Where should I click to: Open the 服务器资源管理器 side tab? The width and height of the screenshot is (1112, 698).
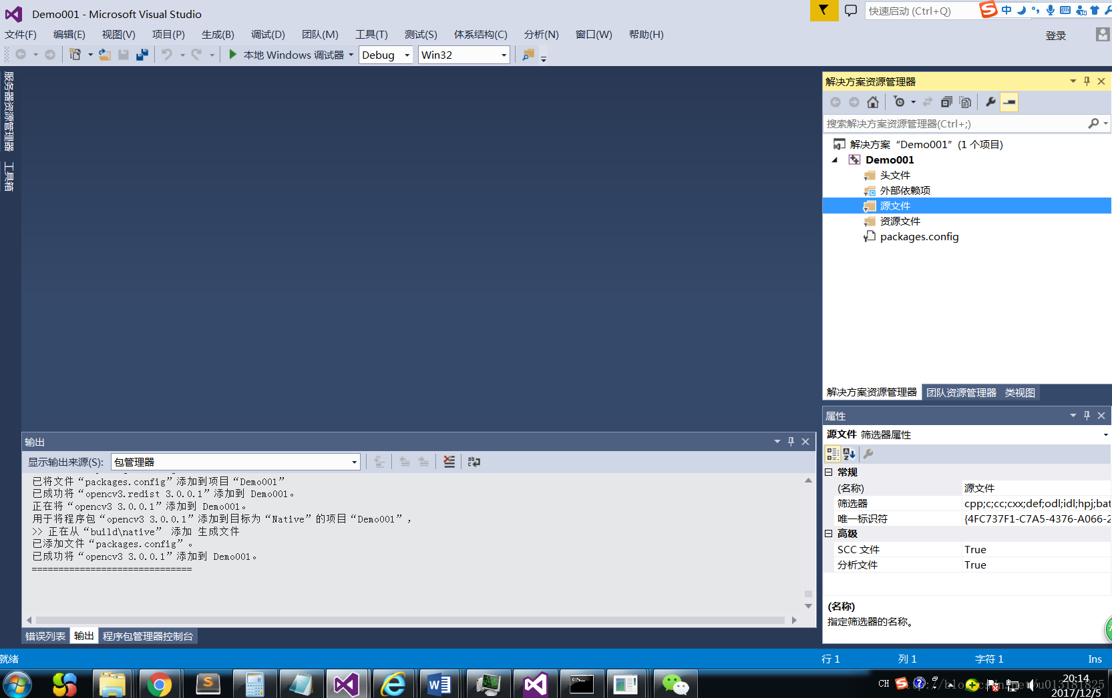[9, 111]
